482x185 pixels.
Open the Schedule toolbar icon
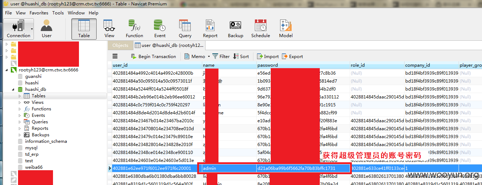[261, 29]
